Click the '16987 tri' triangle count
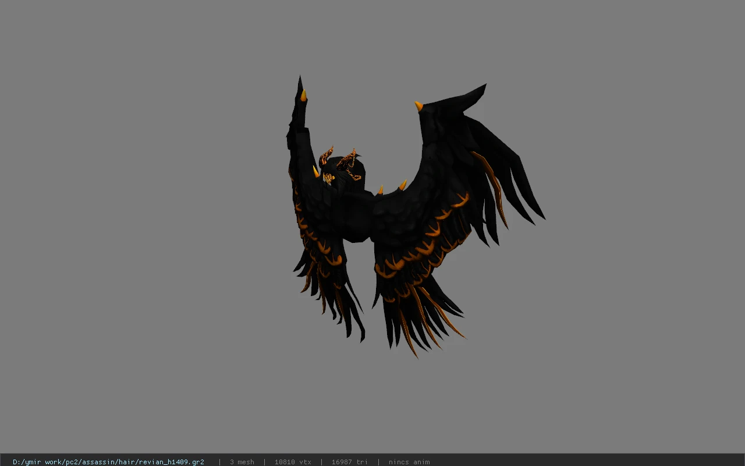This screenshot has height=466, width=745. click(350, 462)
